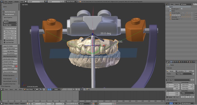The image size is (197, 105).
Task: Click the red Check Clearance status icon
Action: 16,66
